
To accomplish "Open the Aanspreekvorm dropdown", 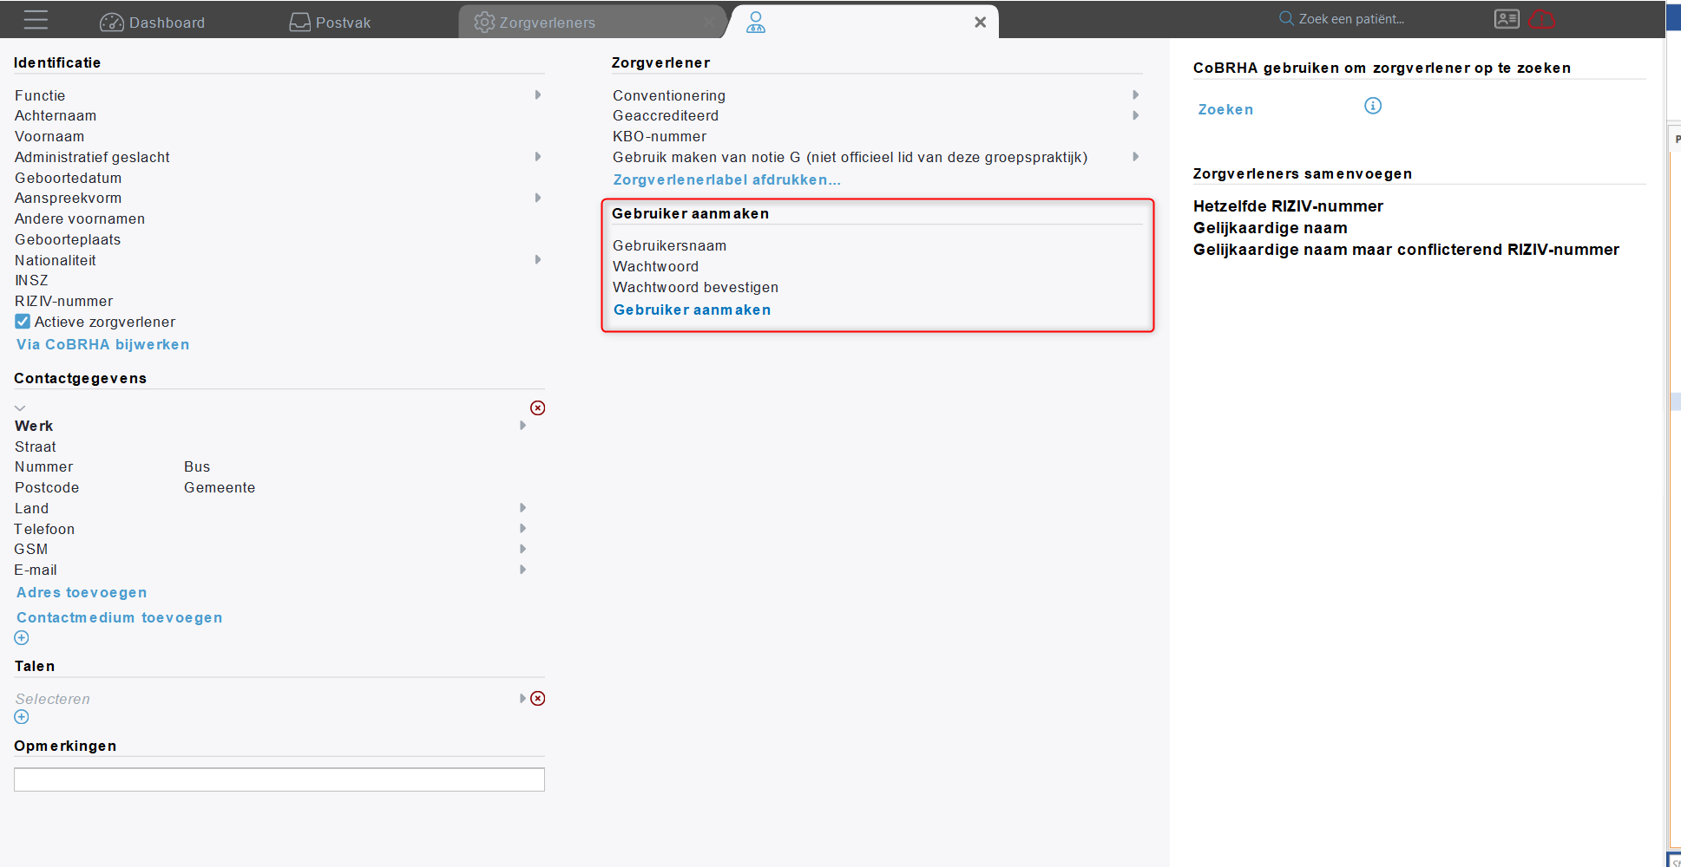I will 538,198.
